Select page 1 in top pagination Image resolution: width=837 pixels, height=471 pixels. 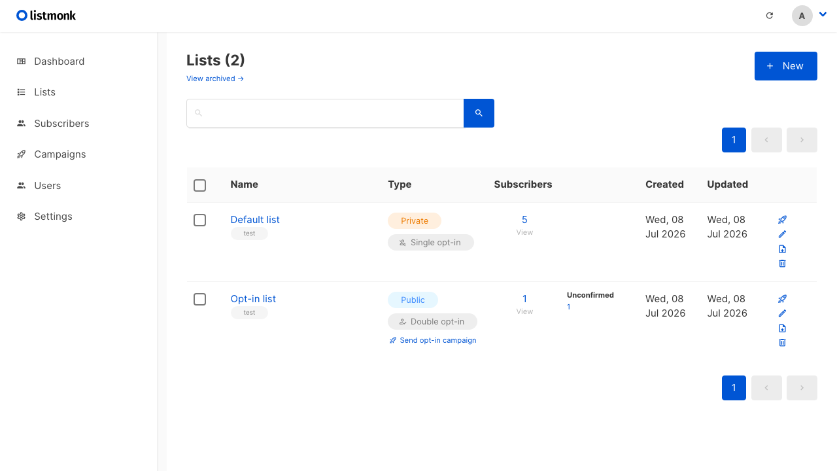coord(734,140)
